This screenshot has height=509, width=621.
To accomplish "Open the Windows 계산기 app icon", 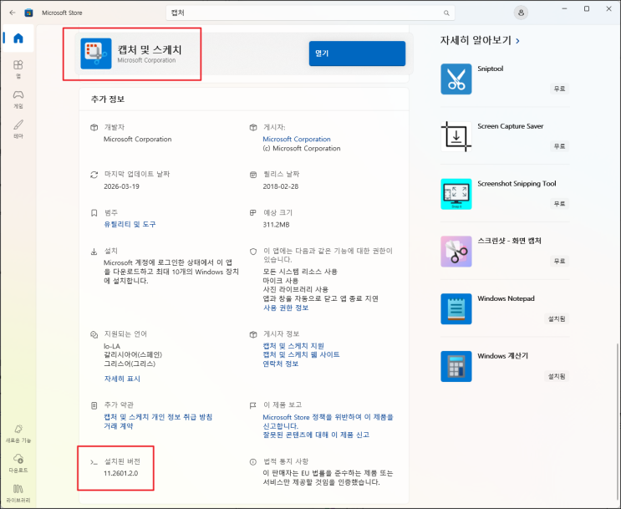I will pyautogui.click(x=456, y=366).
